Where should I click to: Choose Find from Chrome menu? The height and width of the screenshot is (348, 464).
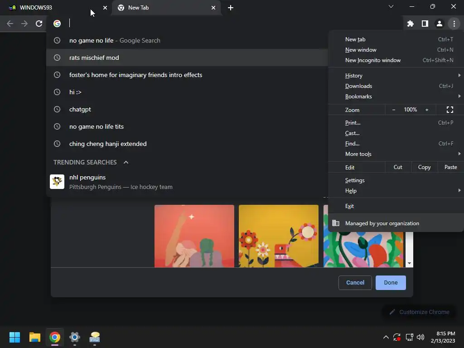click(396, 144)
